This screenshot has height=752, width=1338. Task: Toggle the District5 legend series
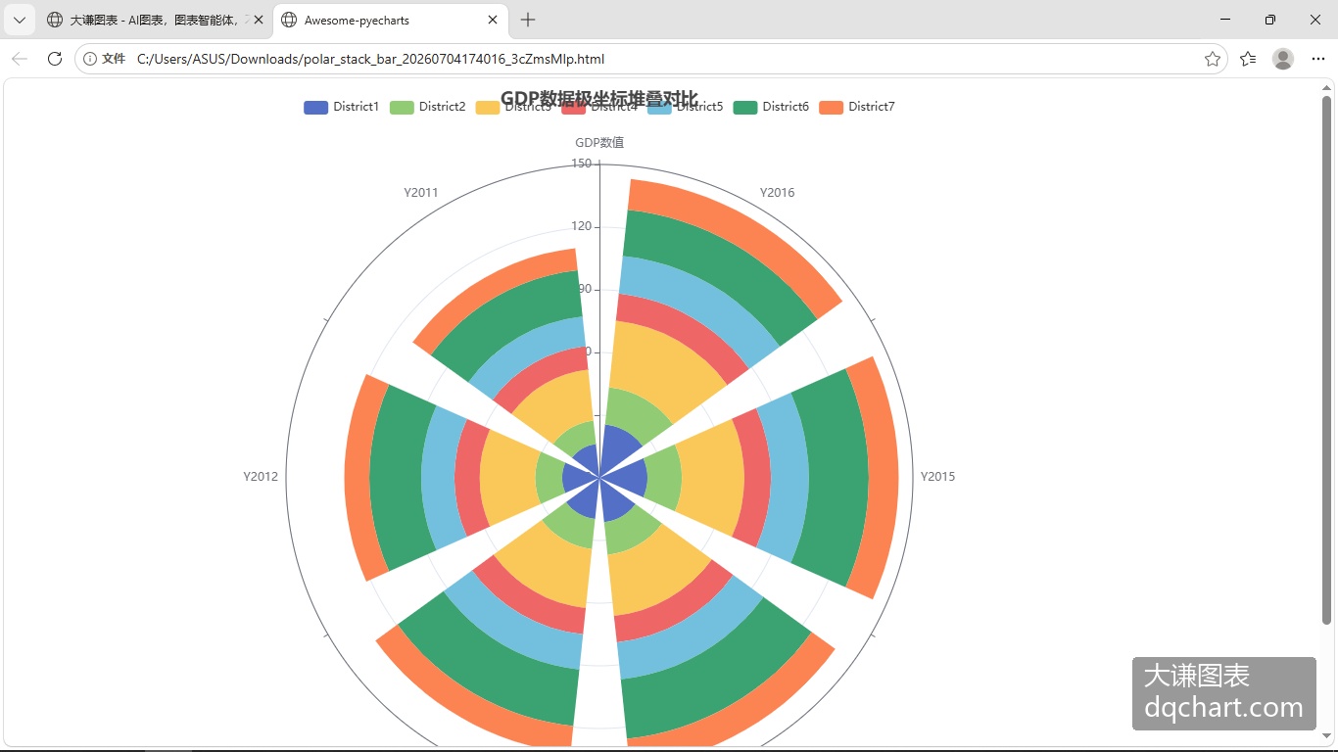pos(686,107)
